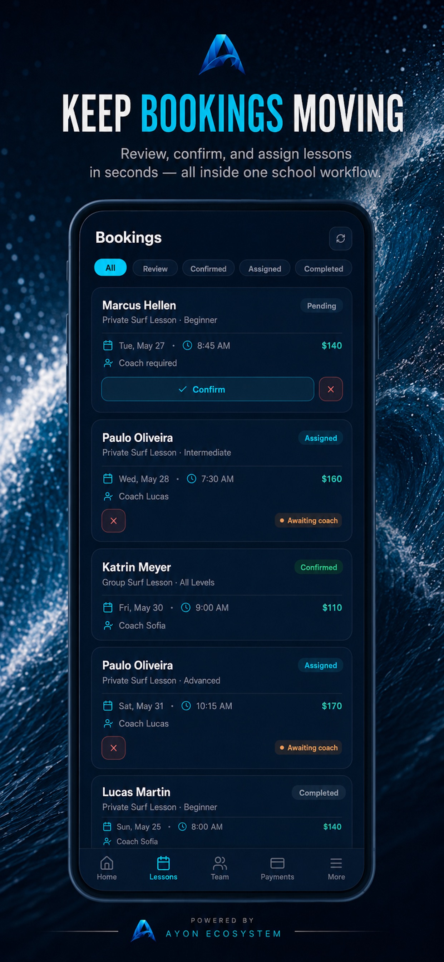
Task: Open the More hamburger menu
Action: pyautogui.click(x=336, y=863)
